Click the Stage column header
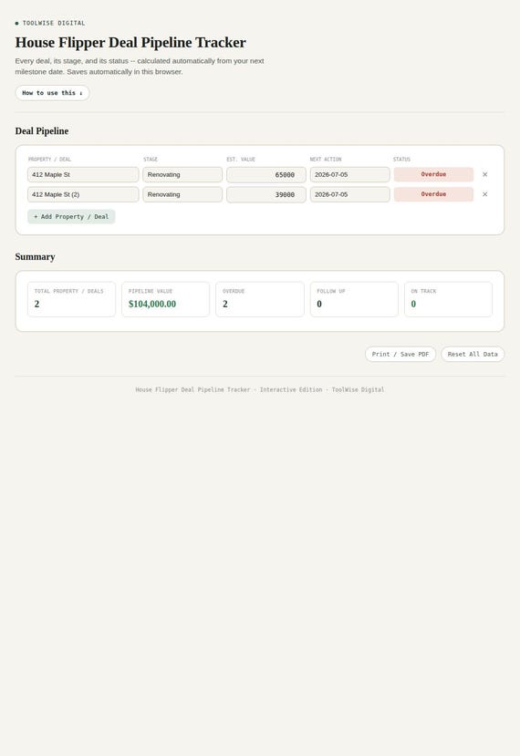 click(151, 159)
